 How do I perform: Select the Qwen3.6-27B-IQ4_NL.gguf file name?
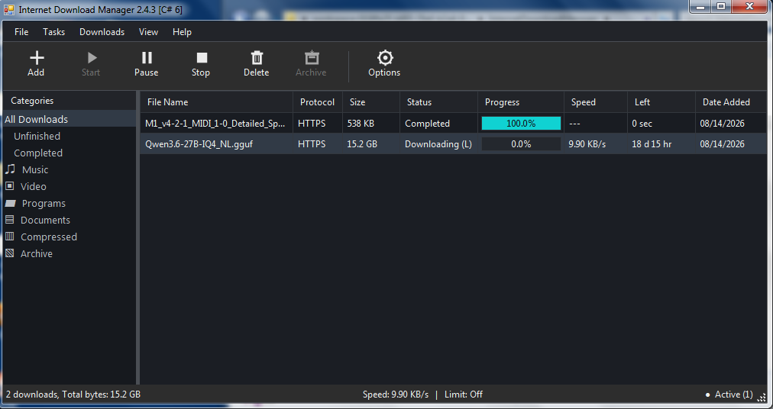(199, 144)
